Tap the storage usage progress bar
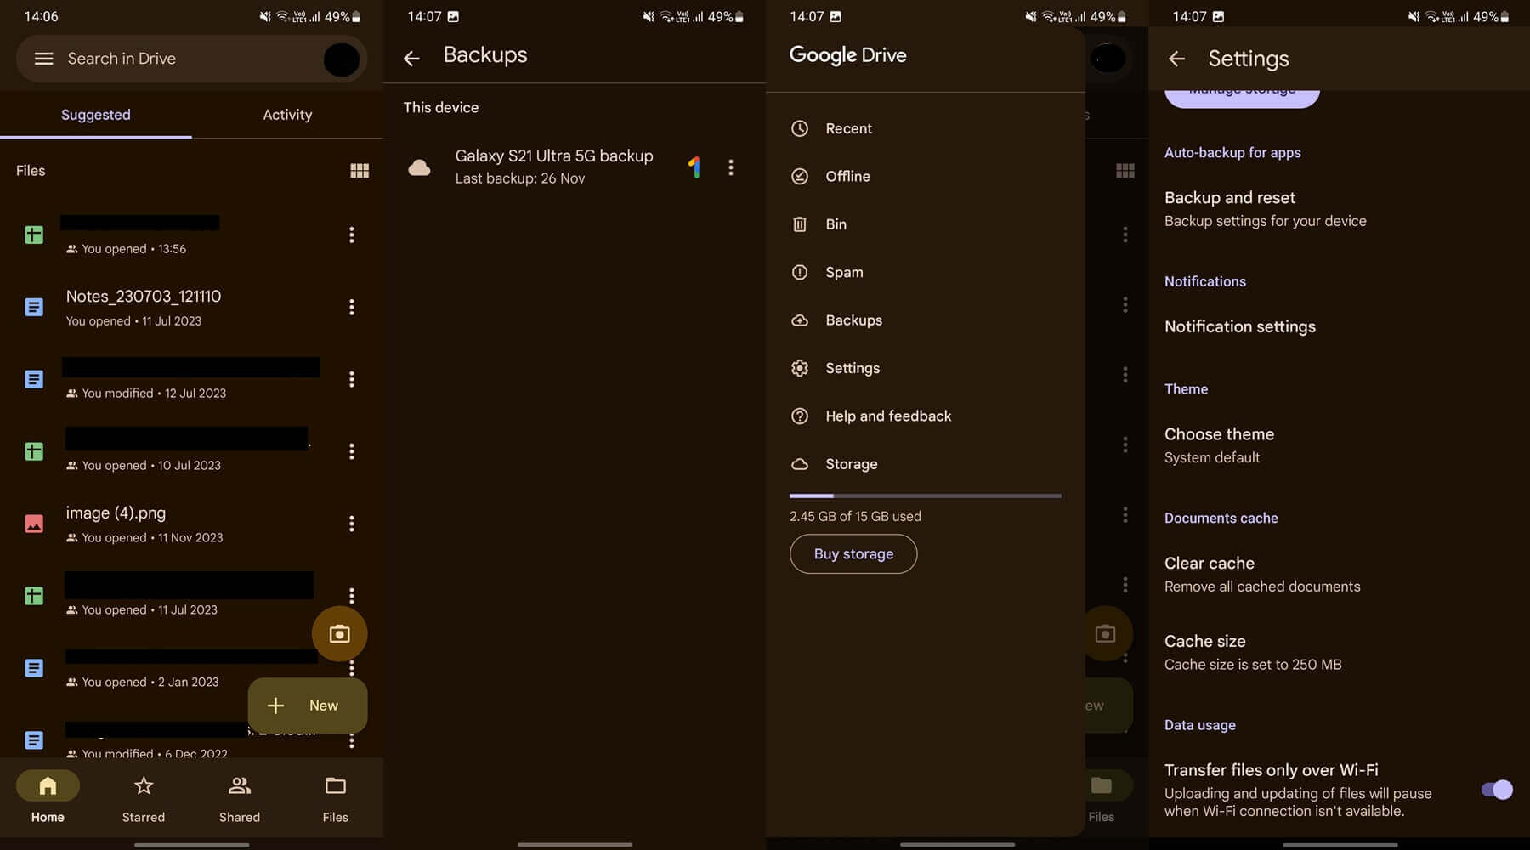 coord(925,496)
